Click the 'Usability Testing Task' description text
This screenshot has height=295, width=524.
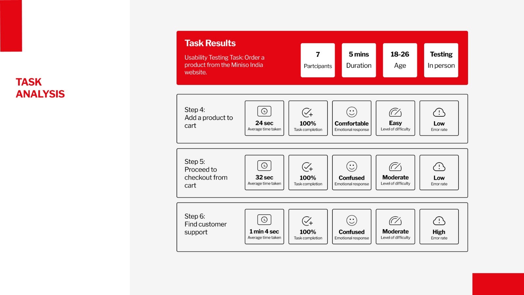225,65
